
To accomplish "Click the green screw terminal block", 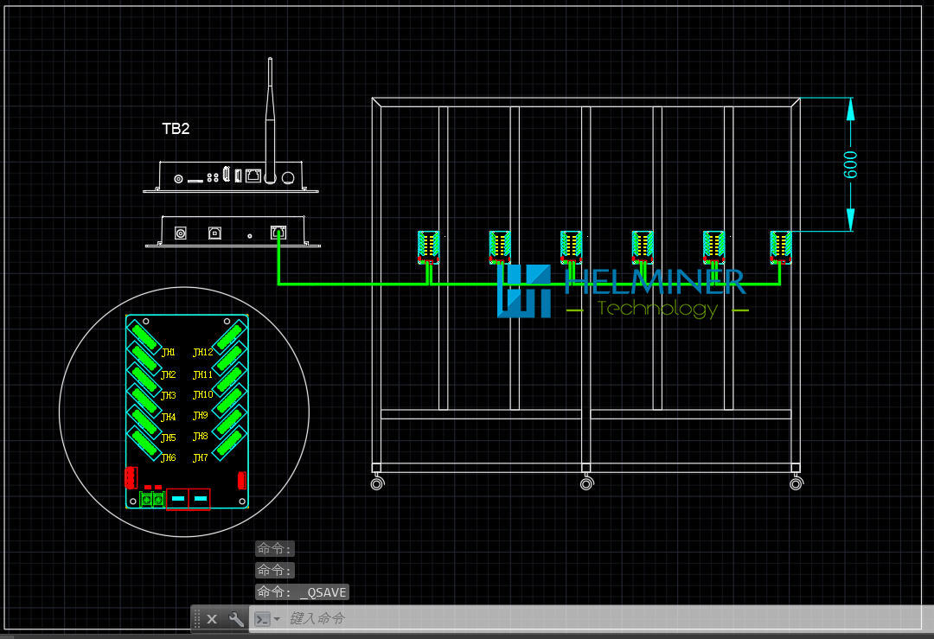I will click(x=152, y=500).
